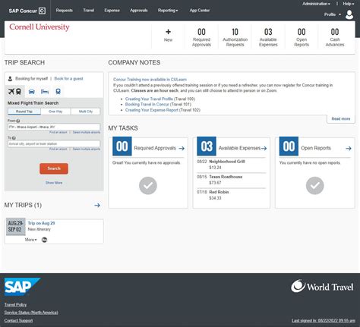
Task: Click the 00 Required Approvals header tile
Action: pos(201,37)
